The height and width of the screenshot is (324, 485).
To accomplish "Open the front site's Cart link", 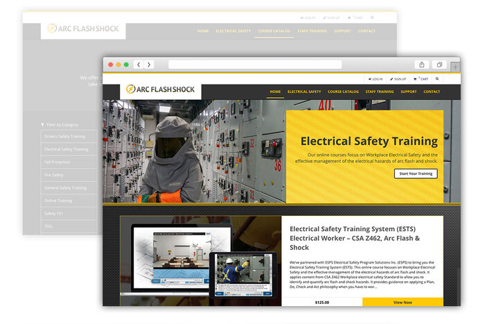I will click(421, 78).
